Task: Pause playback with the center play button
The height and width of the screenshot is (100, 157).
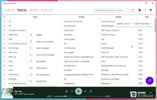Action: 79,91
